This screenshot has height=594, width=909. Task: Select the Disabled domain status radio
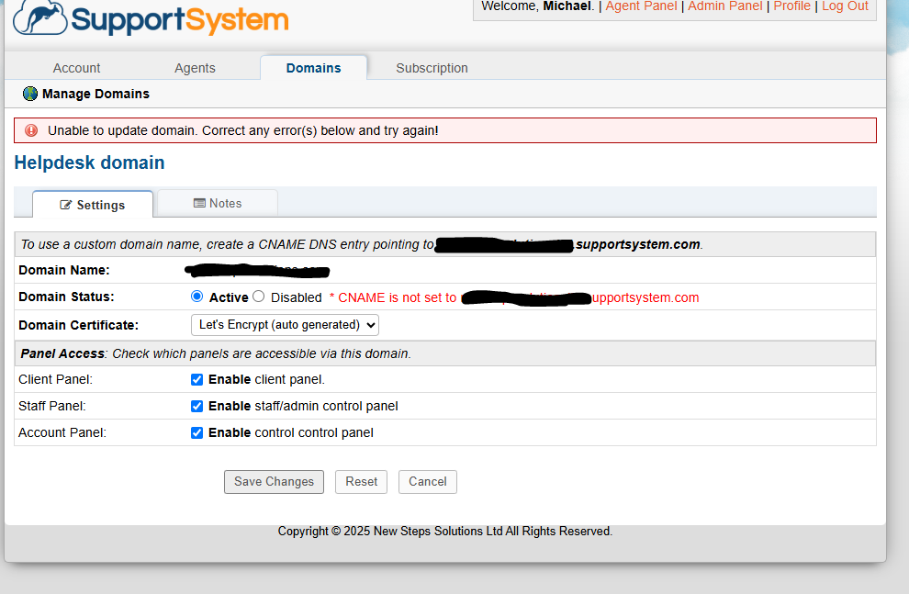[258, 297]
